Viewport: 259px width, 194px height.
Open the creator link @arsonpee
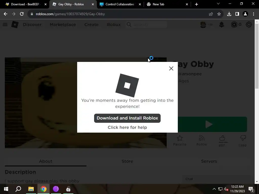pyautogui.click(x=190, y=74)
